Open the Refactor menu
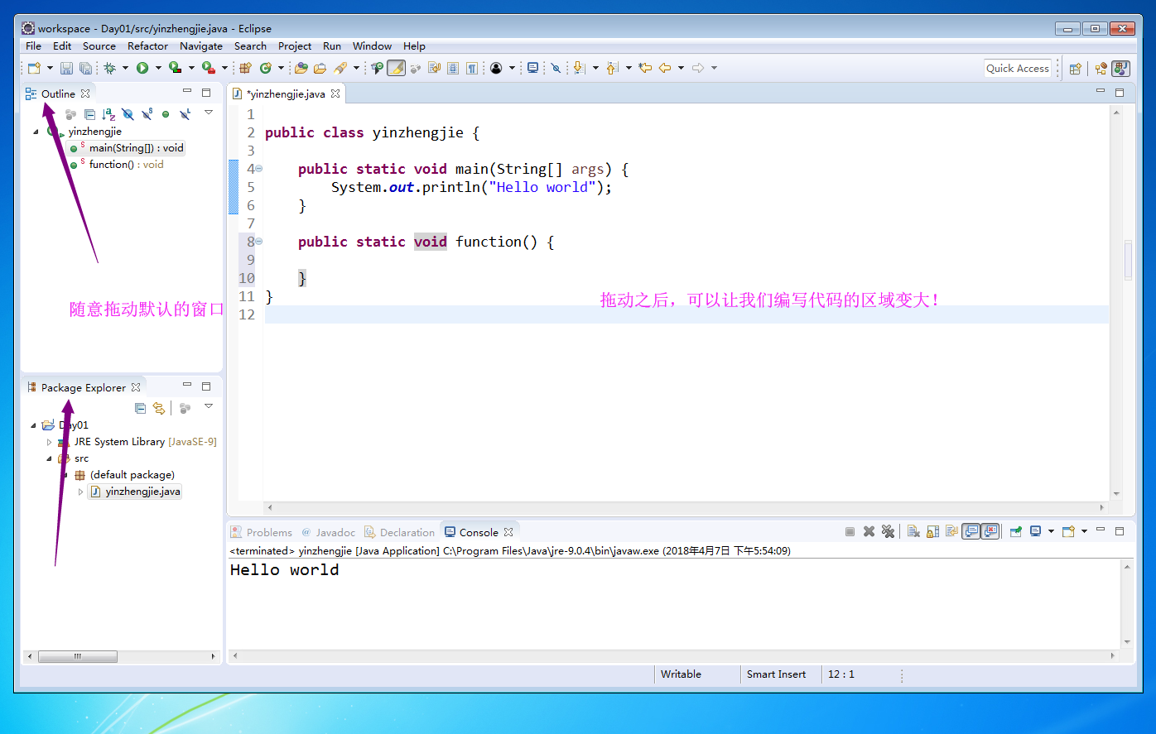The image size is (1156, 734). point(147,46)
